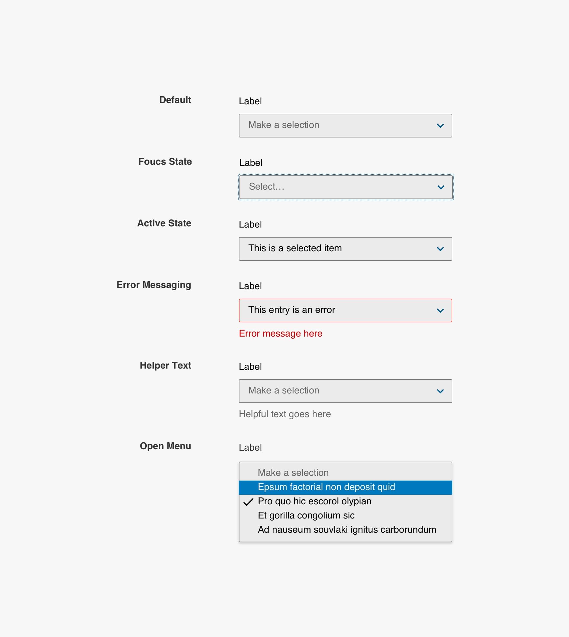569x637 pixels.
Task: Open the focused 'Select…' dropdown
Action: click(338, 187)
